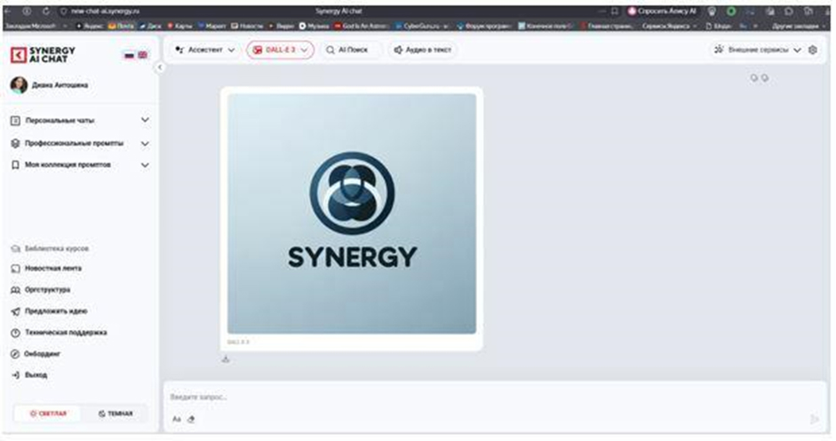
Task: Open the Почта bookmark
Action: click(x=121, y=26)
